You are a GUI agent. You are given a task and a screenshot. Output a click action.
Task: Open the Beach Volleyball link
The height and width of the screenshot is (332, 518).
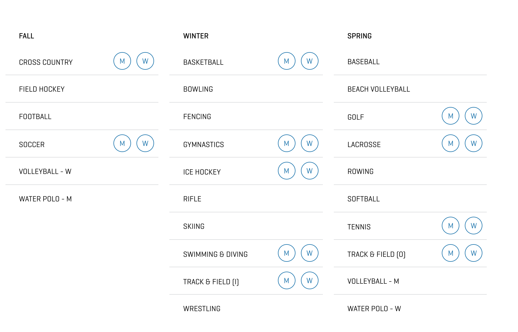pos(378,89)
